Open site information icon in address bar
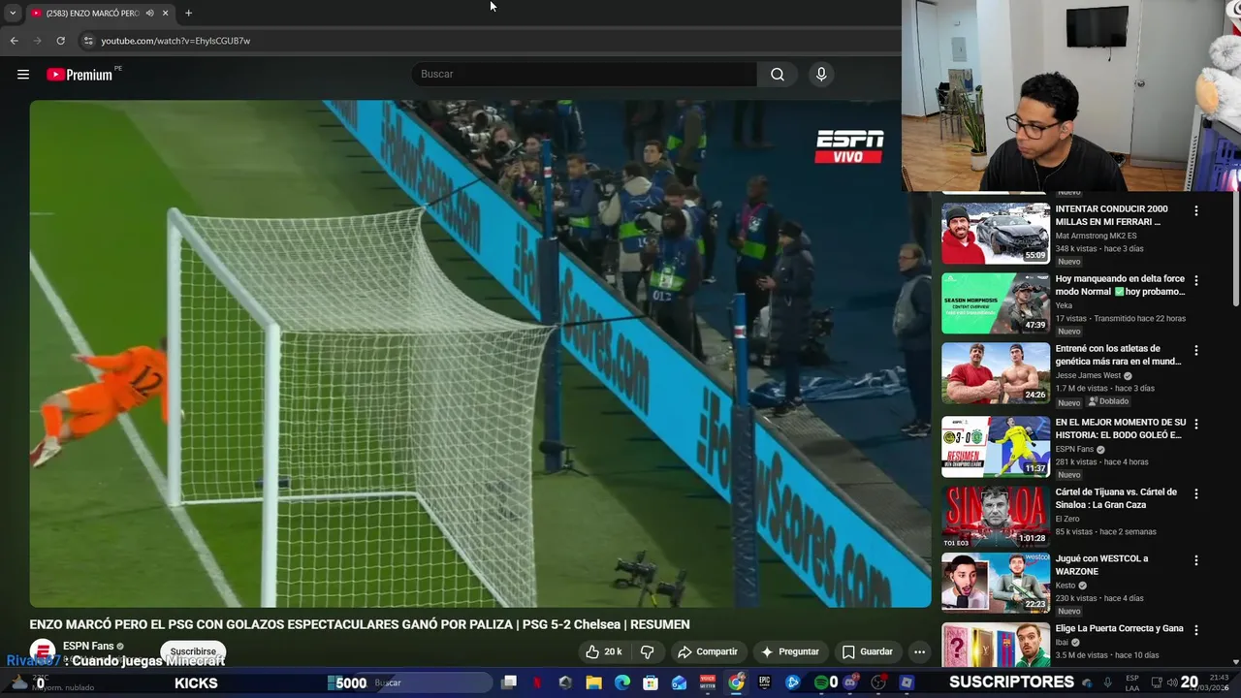 pos(87,41)
